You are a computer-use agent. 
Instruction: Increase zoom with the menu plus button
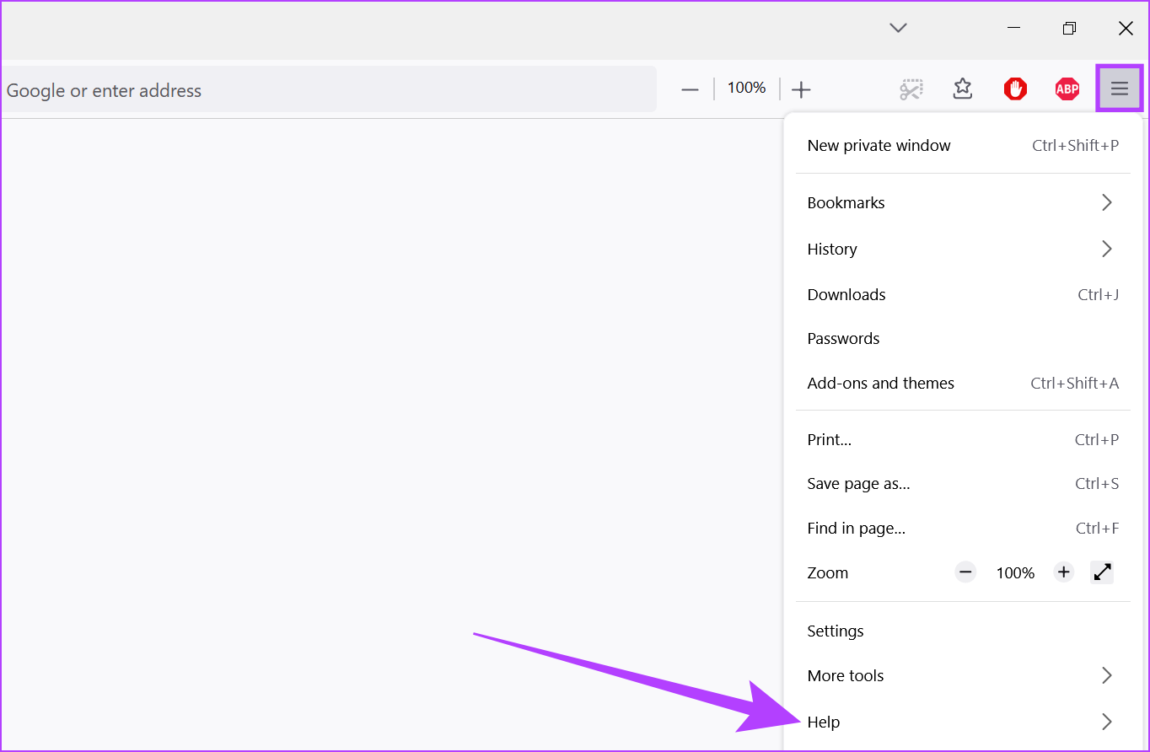click(1064, 572)
